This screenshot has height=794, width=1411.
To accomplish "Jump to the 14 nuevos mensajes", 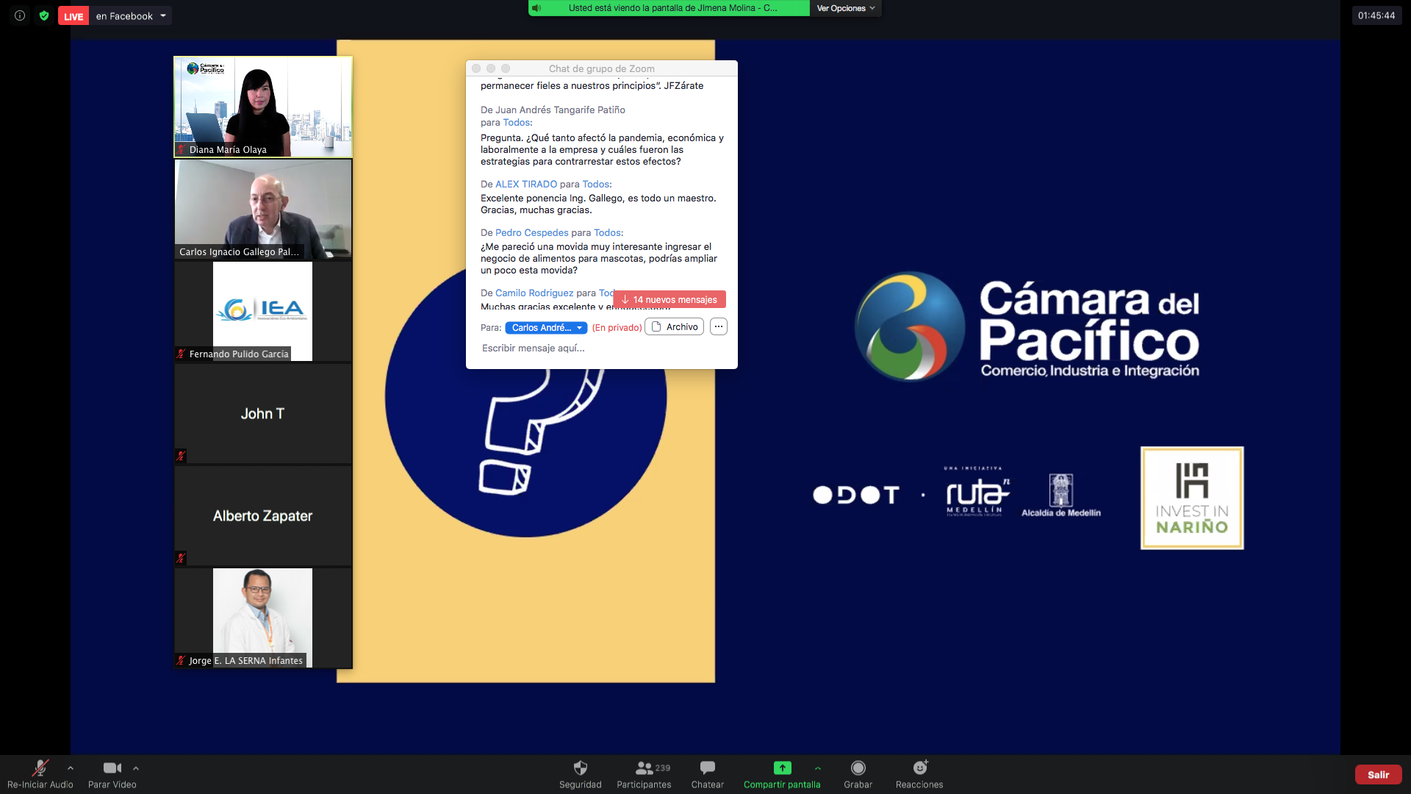I will pos(669,299).
